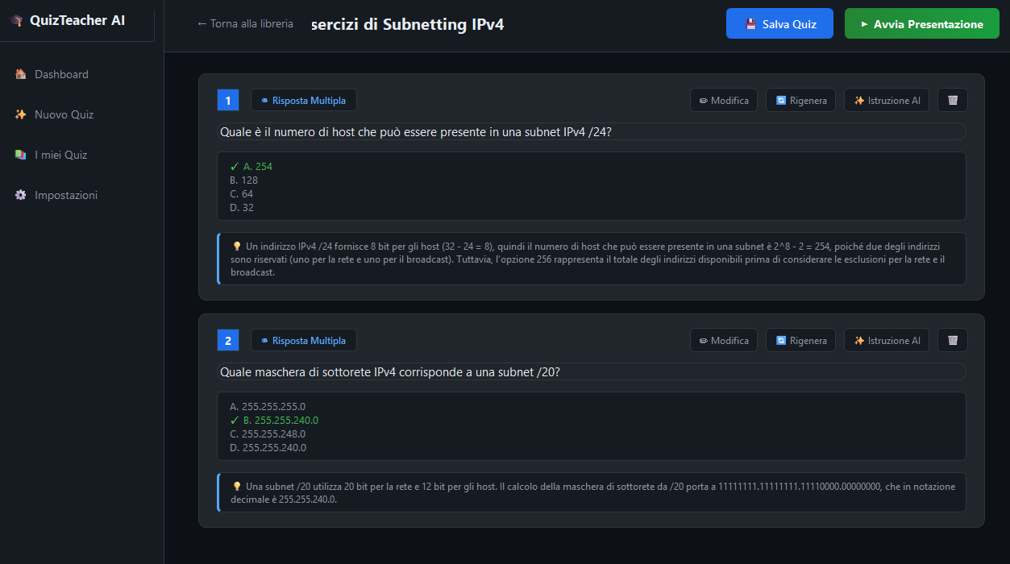Click the I miei Quiz books icon

coord(21,155)
